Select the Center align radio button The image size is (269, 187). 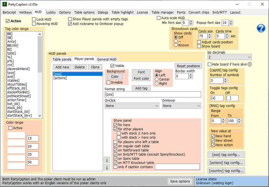point(157,79)
